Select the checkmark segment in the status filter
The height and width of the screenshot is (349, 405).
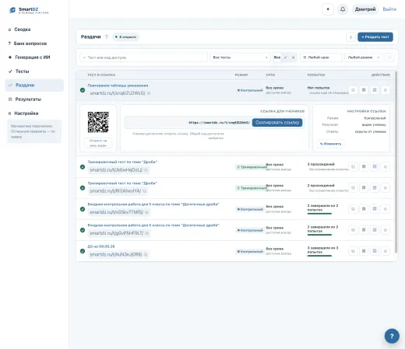click(x=285, y=58)
